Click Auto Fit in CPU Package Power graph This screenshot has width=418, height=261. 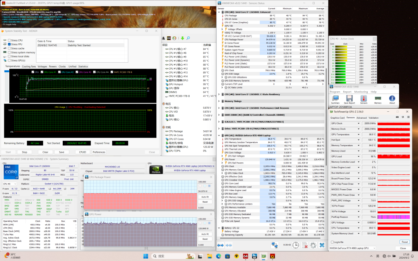pos(205,197)
